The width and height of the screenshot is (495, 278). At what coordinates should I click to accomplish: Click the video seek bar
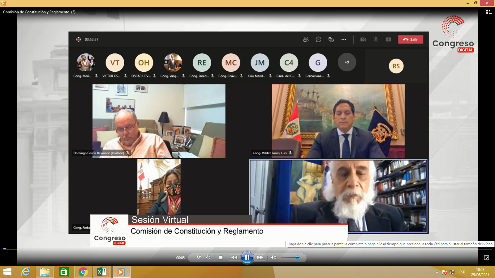247,248
